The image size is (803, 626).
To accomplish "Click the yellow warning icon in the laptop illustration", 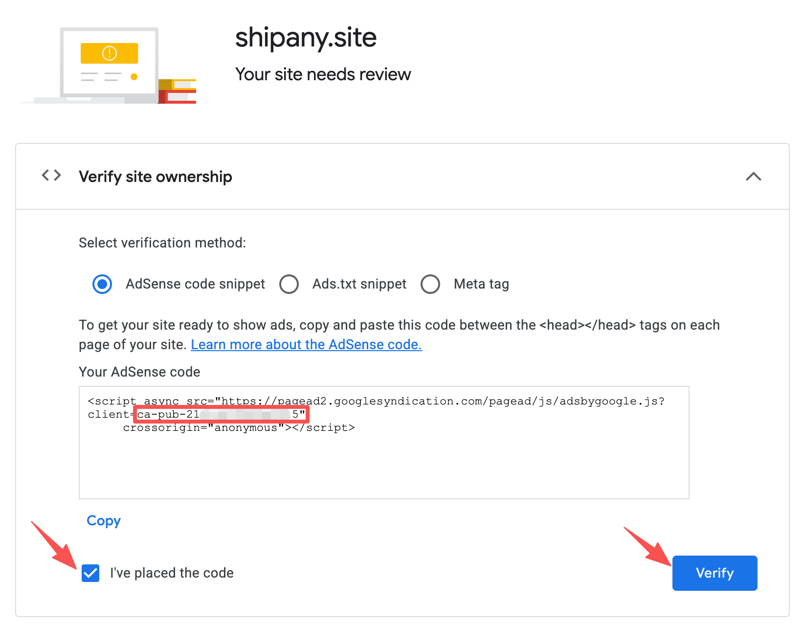I will pos(109,53).
